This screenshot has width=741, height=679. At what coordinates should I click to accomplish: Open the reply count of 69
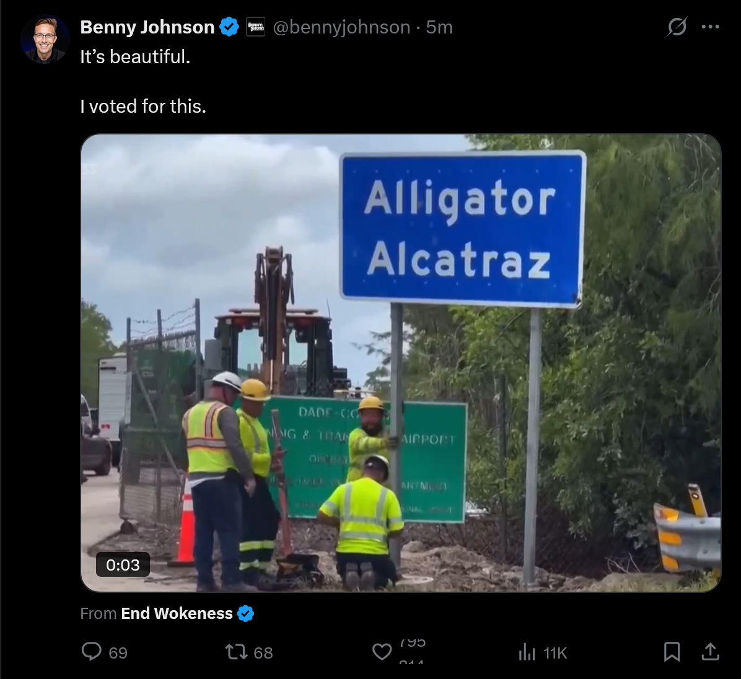[118, 652]
